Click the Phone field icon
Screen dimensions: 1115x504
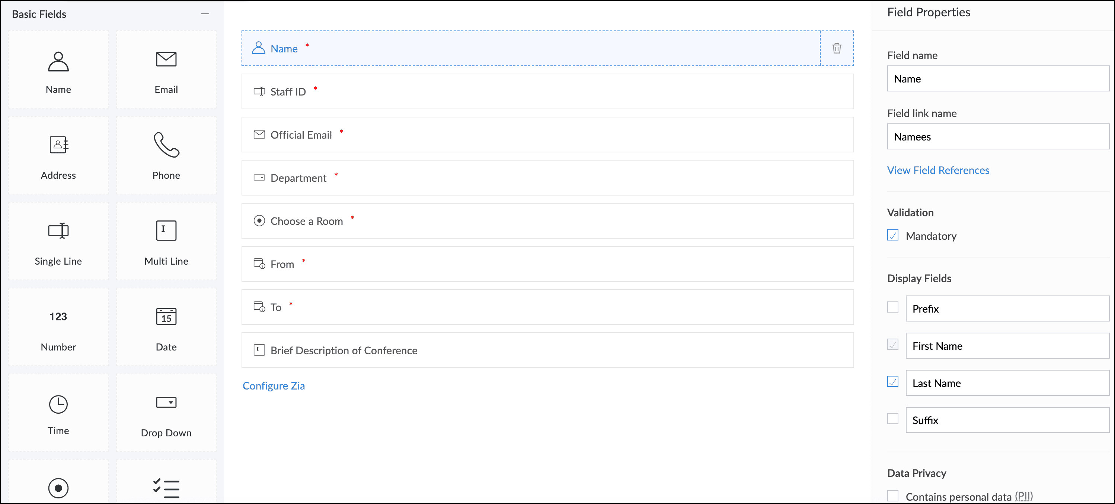click(166, 145)
